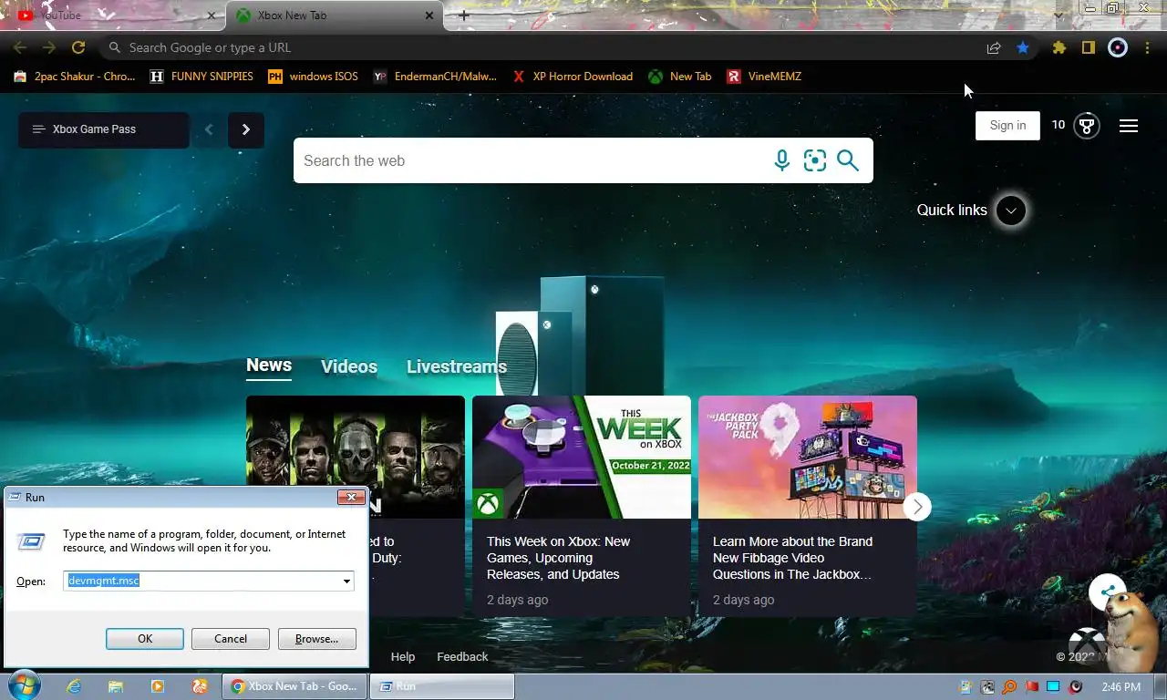
Task: Open the This Week on Xbox thumbnail
Action: (x=582, y=457)
